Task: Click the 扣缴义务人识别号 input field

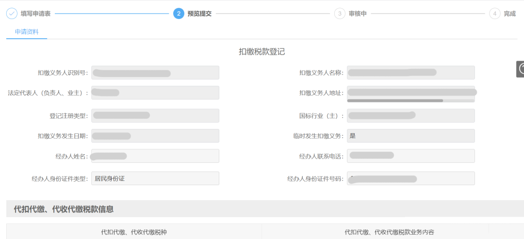Action: (x=155, y=73)
